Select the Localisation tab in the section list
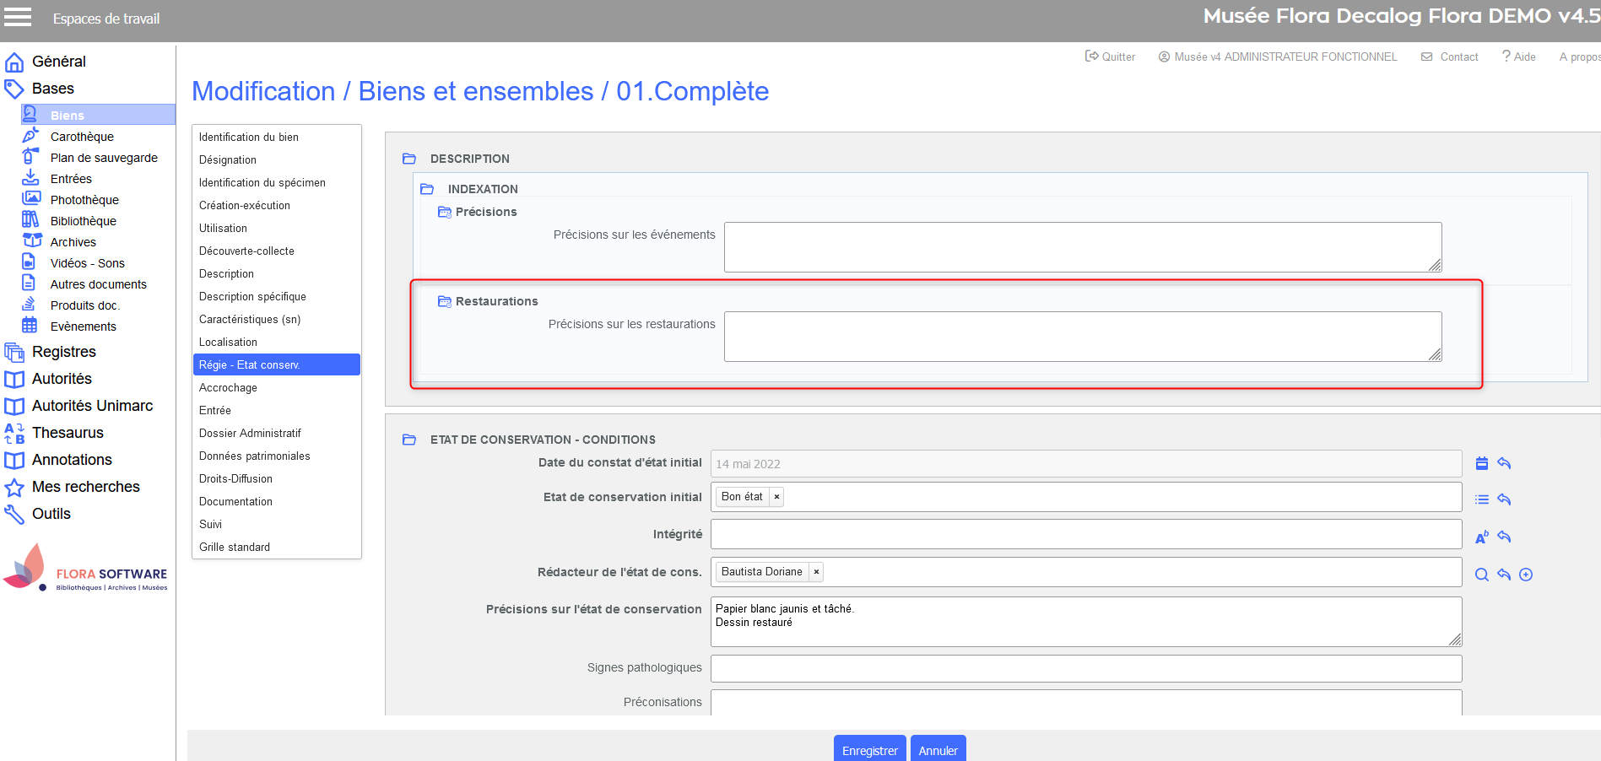The height and width of the screenshot is (761, 1601). 228,342
